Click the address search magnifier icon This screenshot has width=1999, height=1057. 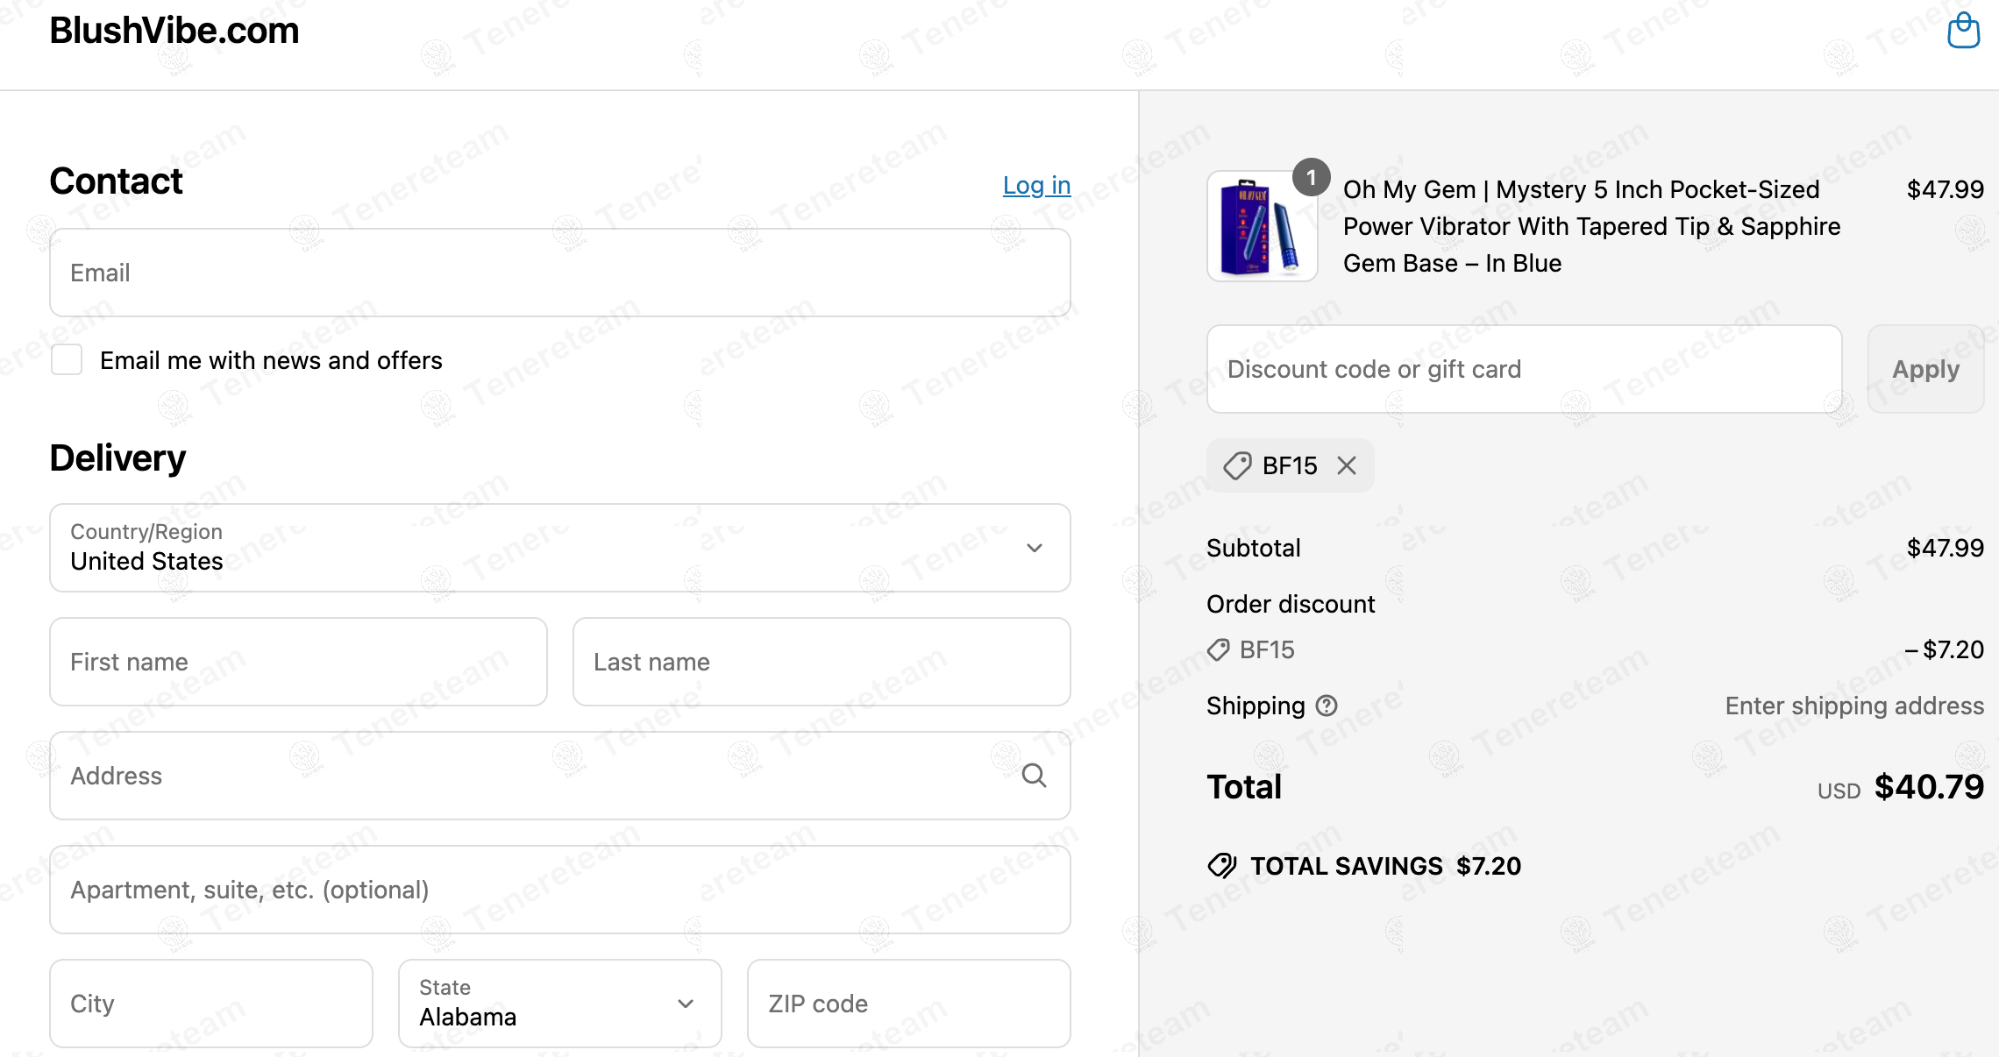1035,776
